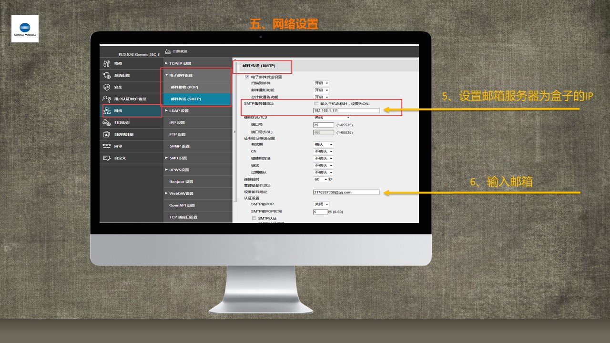This screenshot has width=610, height=343.
Task: Open 用户认证/账户监控 user key icon
Action: coord(107,99)
